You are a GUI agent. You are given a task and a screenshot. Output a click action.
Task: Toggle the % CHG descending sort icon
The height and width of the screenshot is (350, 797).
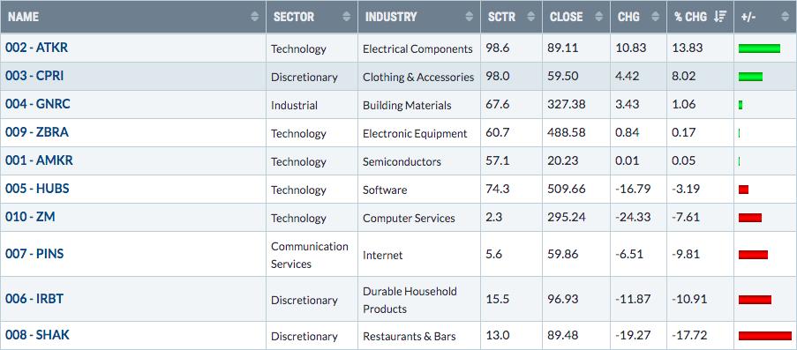[x=719, y=17]
